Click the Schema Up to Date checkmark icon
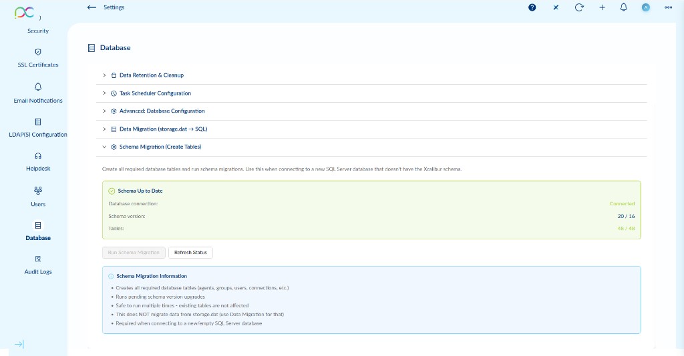This screenshot has width=684, height=356. pyautogui.click(x=112, y=191)
